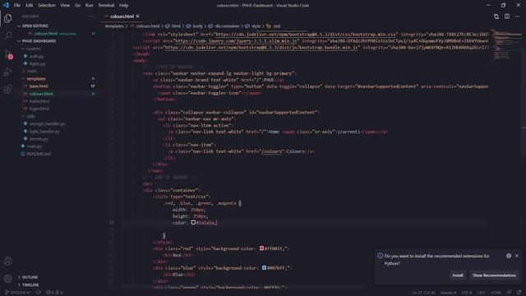526x296 pixels.
Task: Click the VS Code logo icon
Action: pos(6,5)
